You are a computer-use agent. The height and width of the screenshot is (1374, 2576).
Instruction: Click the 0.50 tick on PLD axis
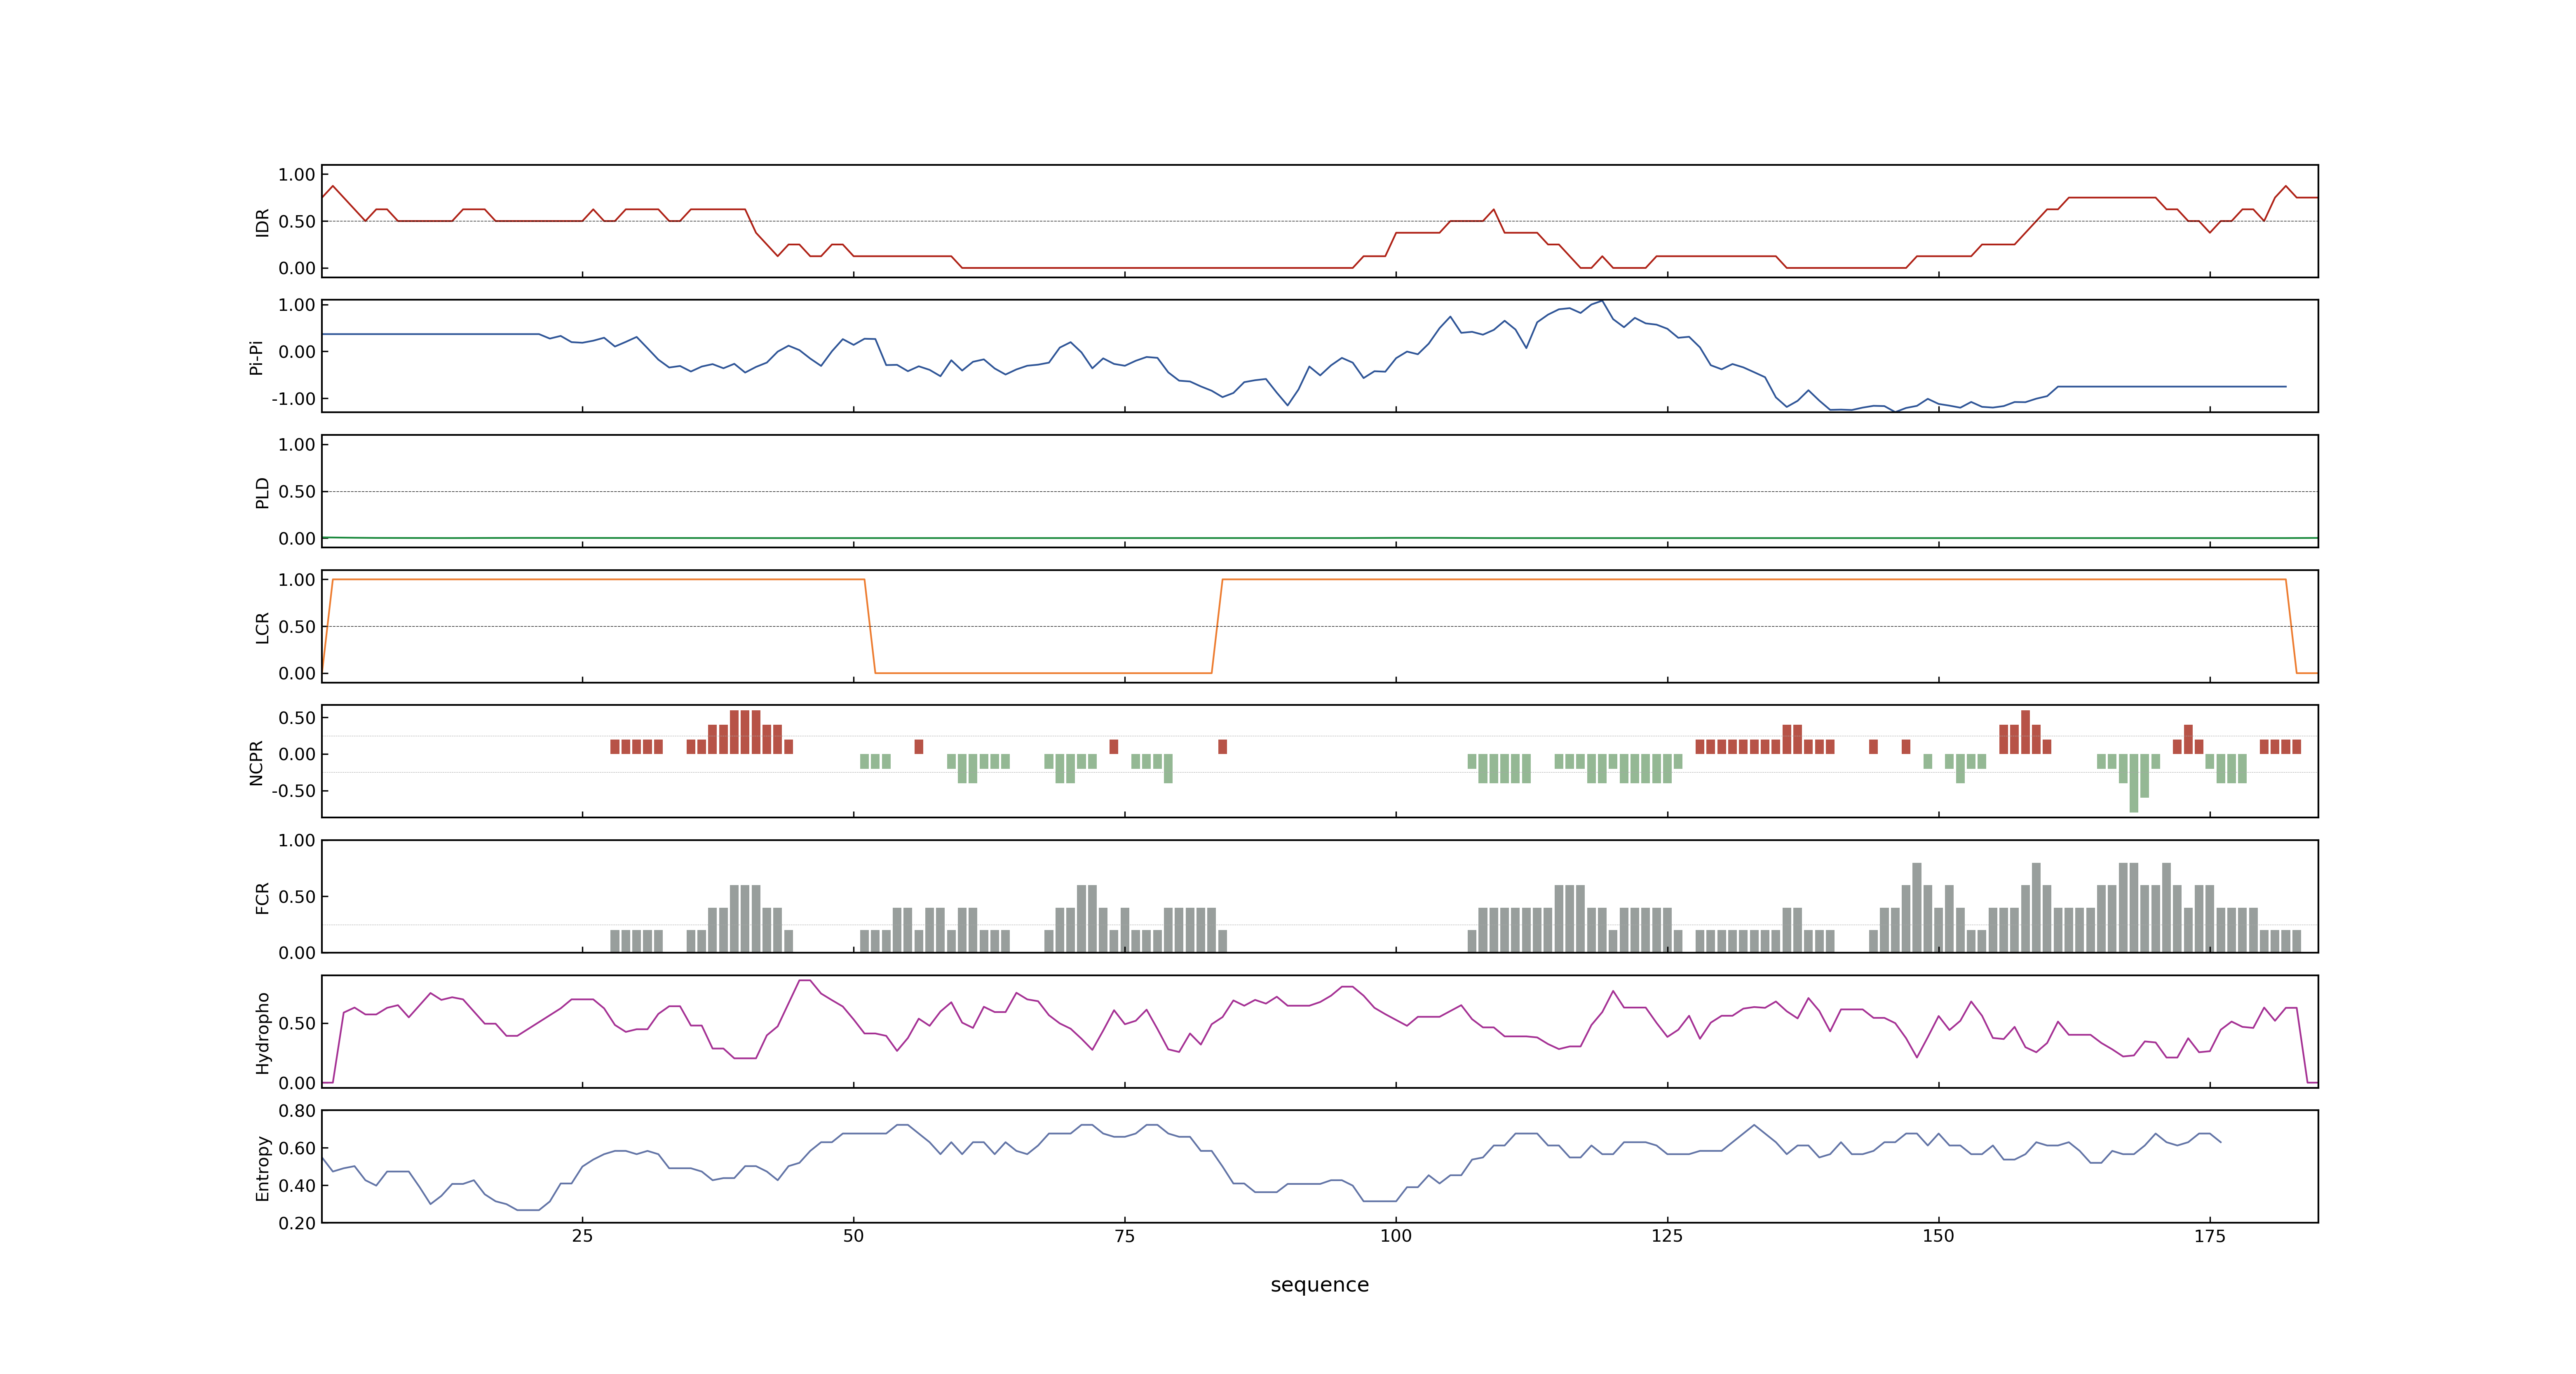(297, 491)
